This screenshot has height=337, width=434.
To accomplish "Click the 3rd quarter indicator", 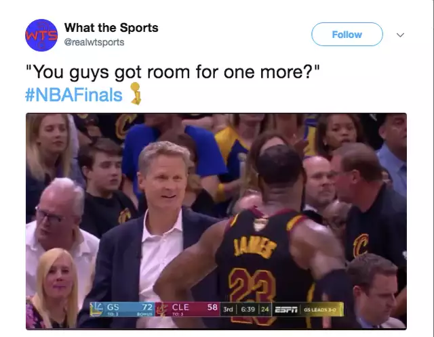I will [x=228, y=309].
